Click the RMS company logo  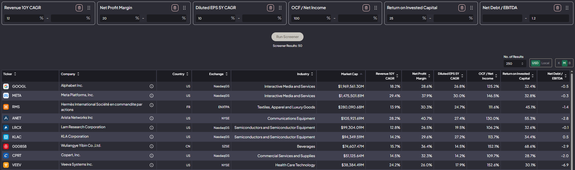6,107
